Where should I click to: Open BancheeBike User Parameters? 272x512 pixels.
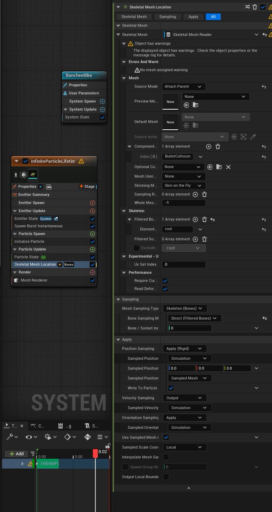[84, 93]
